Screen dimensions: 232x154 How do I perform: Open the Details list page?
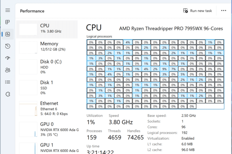pos(8,82)
